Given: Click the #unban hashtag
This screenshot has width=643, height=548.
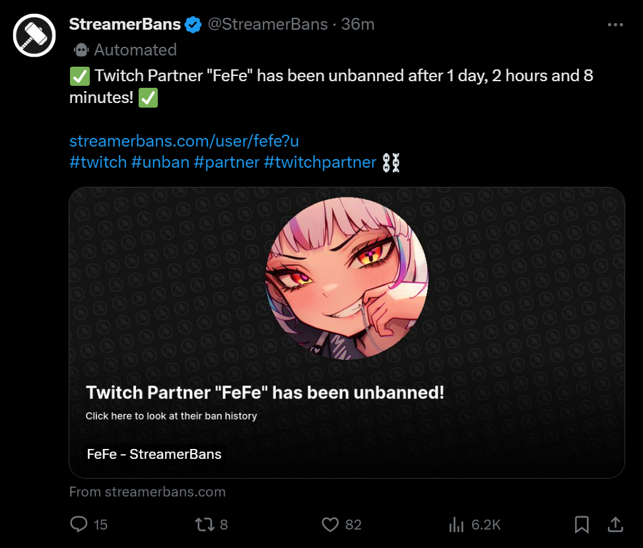Looking at the screenshot, I should pos(160,162).
